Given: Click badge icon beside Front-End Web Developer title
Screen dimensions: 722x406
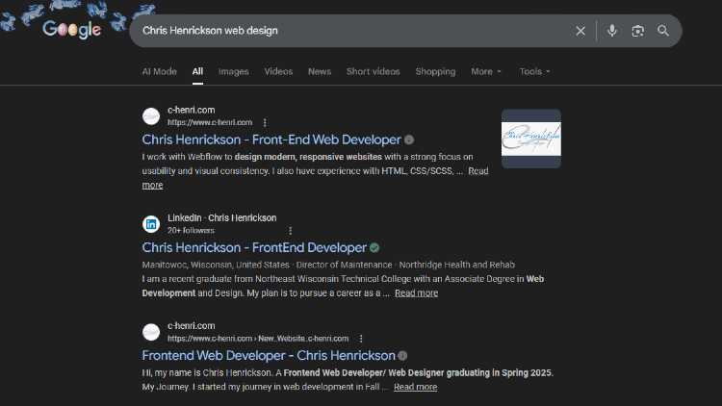Looking at the screenshot, I should pyautogui.click(x=409, y=140).
